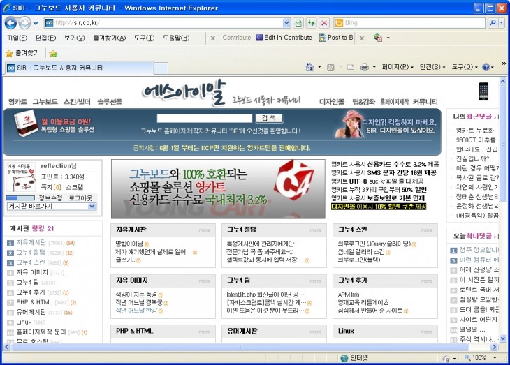
Task: Expand the address bar URL history dropdown
Action: coord(286,23)
